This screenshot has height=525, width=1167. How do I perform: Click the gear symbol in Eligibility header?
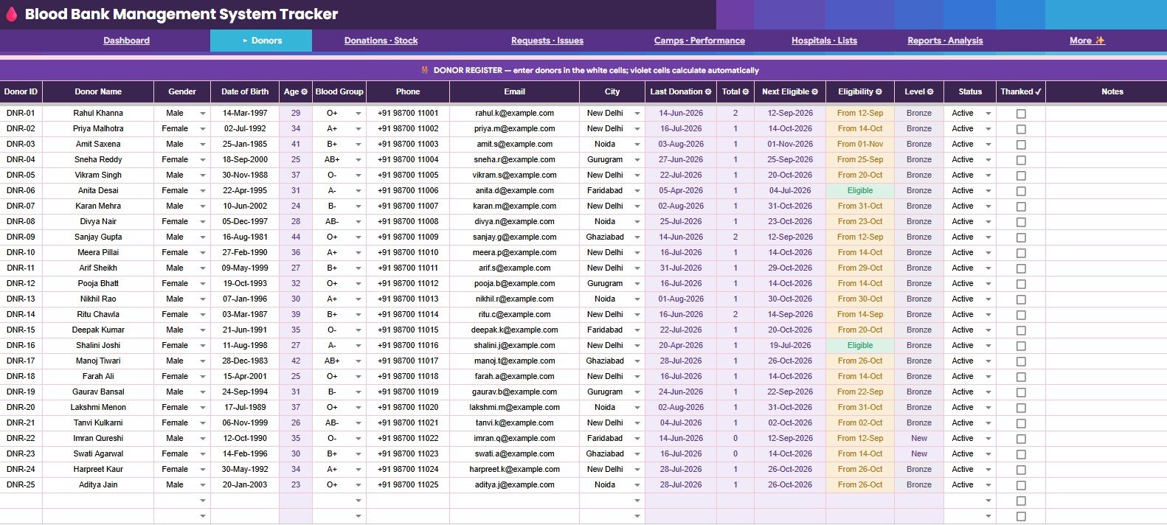(879, 92)
